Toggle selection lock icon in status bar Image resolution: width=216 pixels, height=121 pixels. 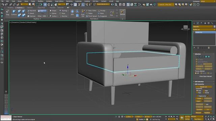click(119, 117)
